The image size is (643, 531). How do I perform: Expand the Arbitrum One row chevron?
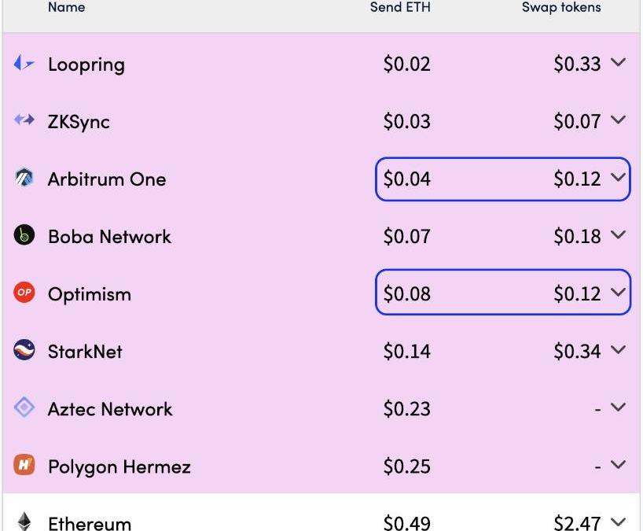[618, 178]
